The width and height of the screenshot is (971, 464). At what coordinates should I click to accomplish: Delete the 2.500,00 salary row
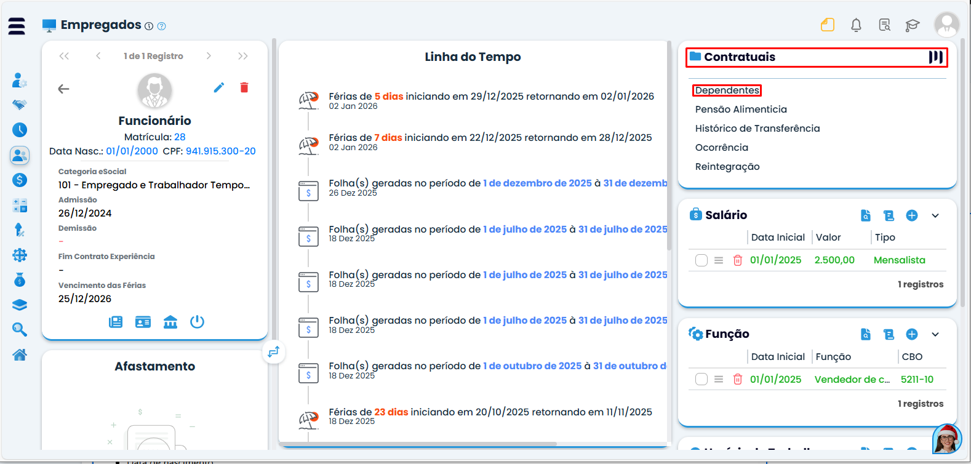coord(738,260)
